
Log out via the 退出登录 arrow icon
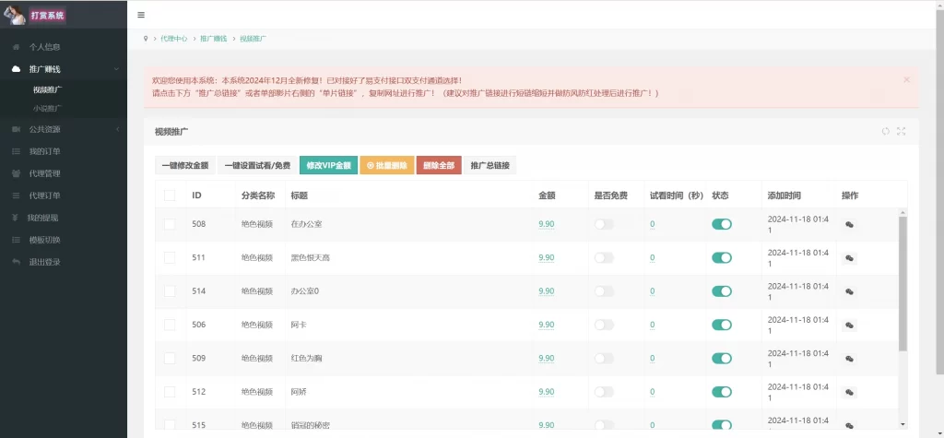click(x=17, y=262)
